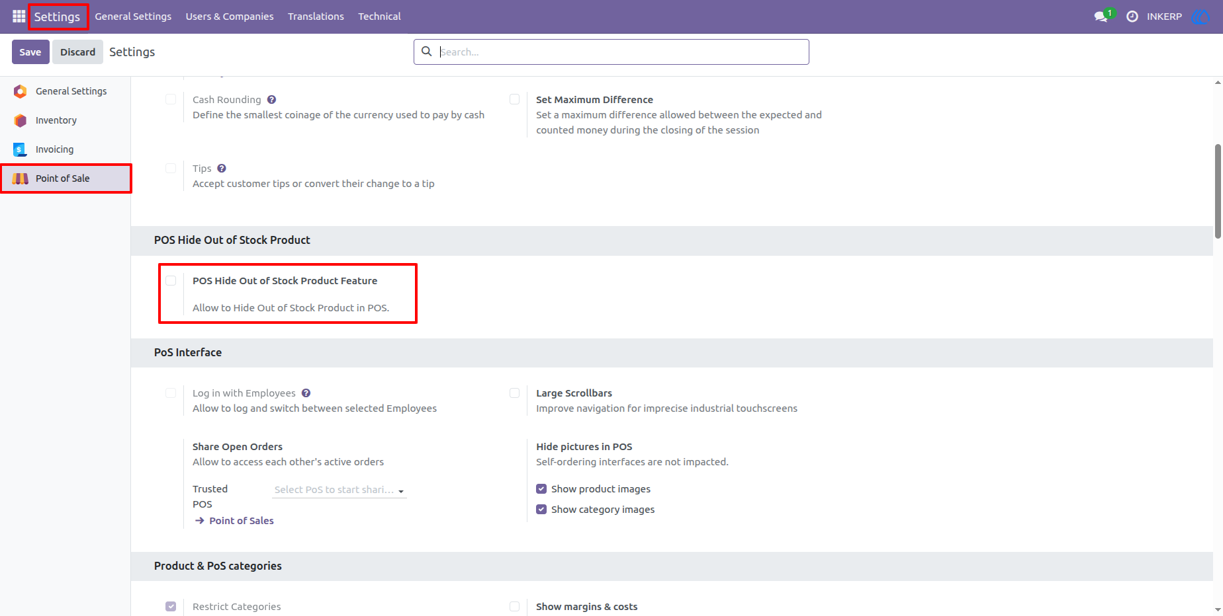The width and height of the screenshot is (1223, 616).
Task: Click the INKERP user name
Action: 1164,17
